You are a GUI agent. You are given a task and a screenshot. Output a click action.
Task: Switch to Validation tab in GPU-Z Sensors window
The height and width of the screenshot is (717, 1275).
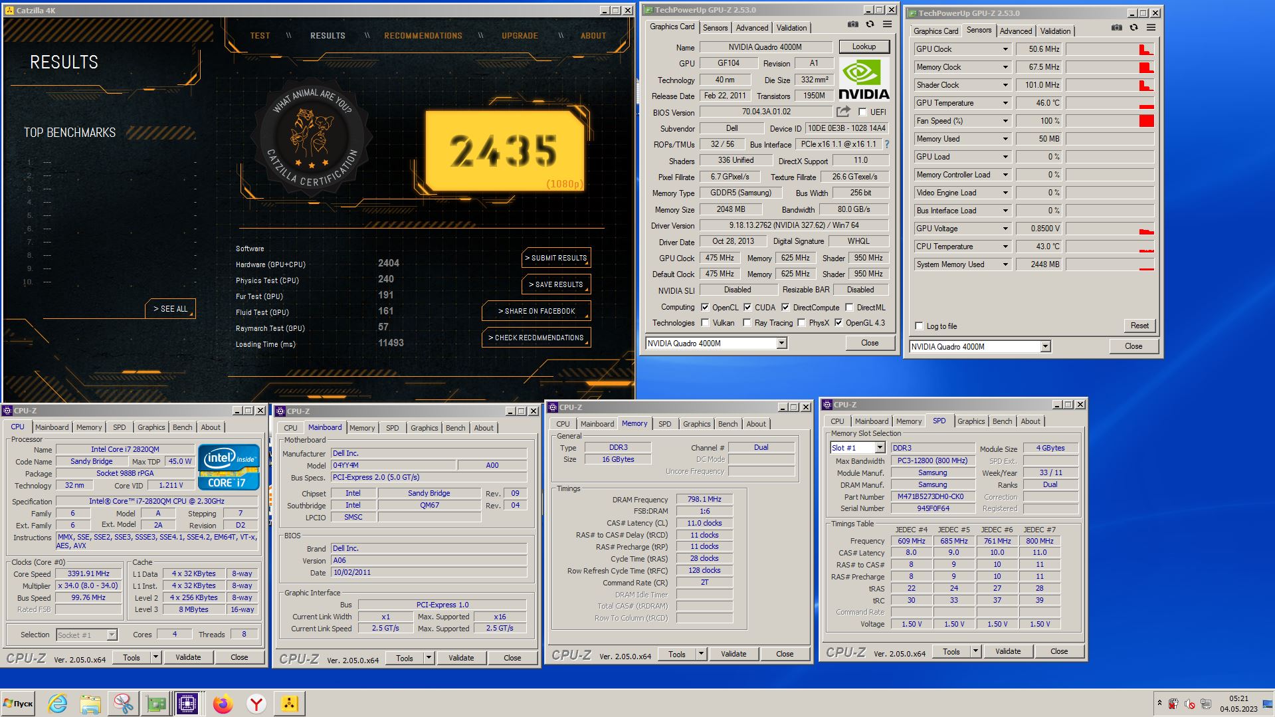click(1055, 31)
